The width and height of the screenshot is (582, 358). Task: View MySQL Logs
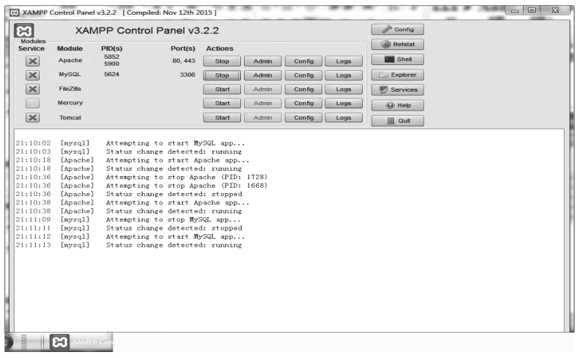tap(343, 75)
